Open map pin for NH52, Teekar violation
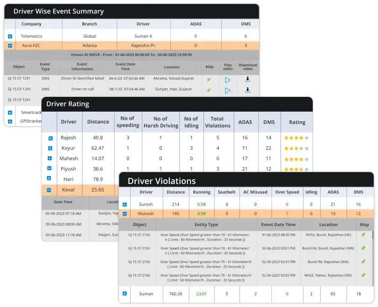Screen dimensions: 378x307 [x=363, y=276]
